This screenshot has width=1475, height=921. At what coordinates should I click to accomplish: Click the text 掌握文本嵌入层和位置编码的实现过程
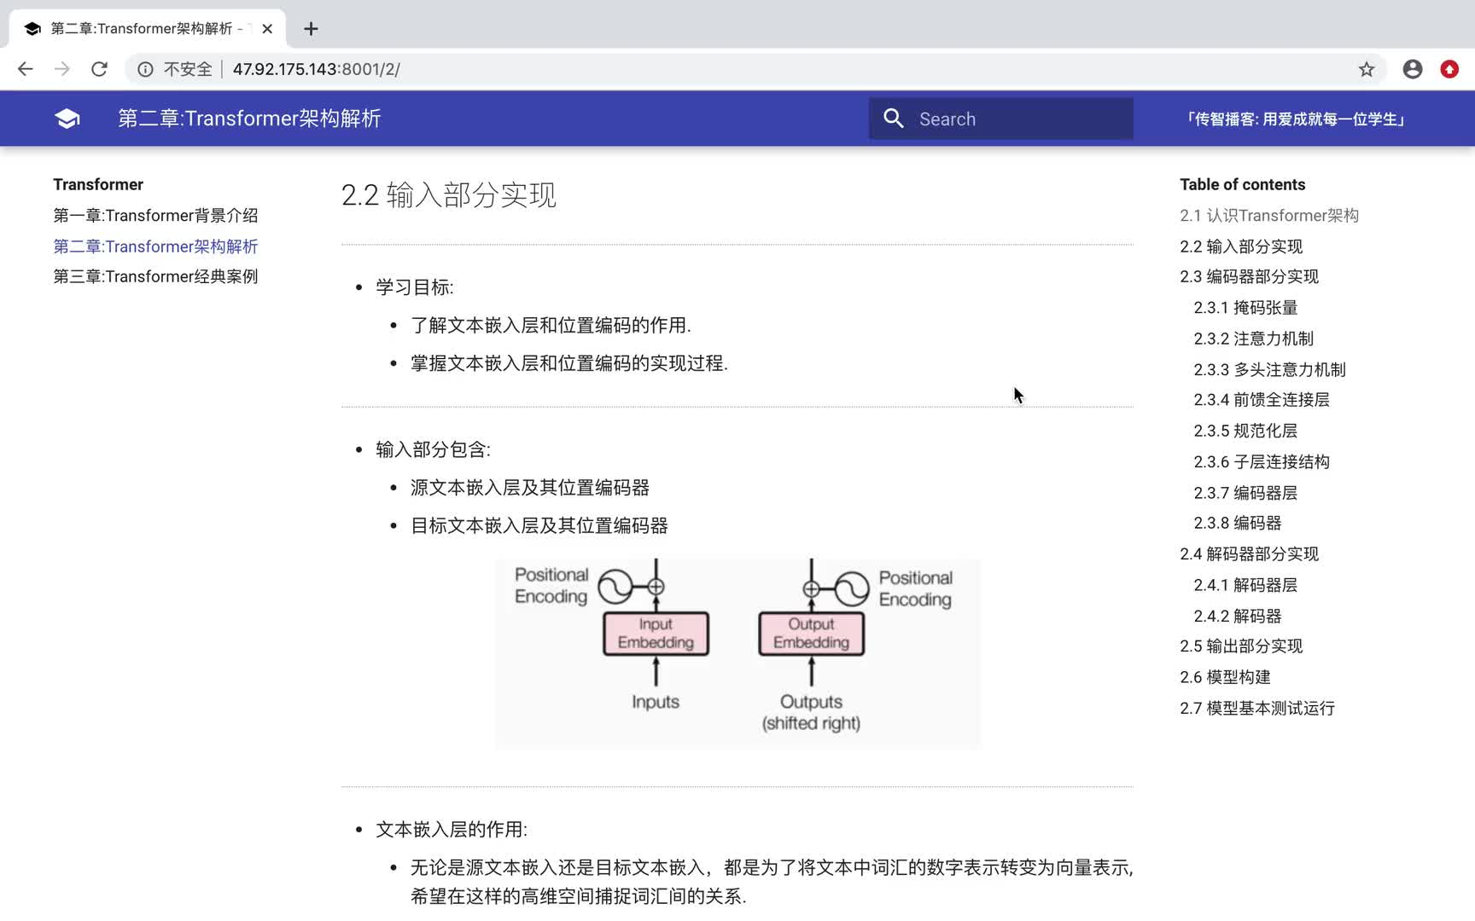pos(569,363)
